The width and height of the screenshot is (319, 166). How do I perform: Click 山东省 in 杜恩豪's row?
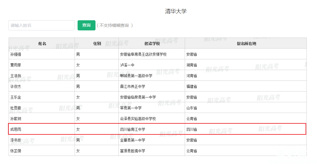[192, 108]
